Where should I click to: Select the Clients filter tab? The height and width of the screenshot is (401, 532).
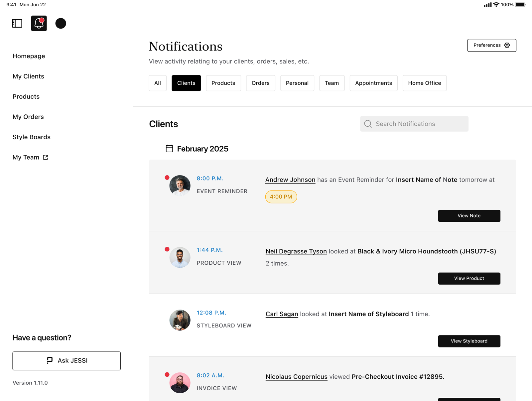point(186,83)
